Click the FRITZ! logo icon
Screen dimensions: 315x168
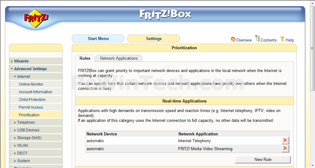point(36,18)
